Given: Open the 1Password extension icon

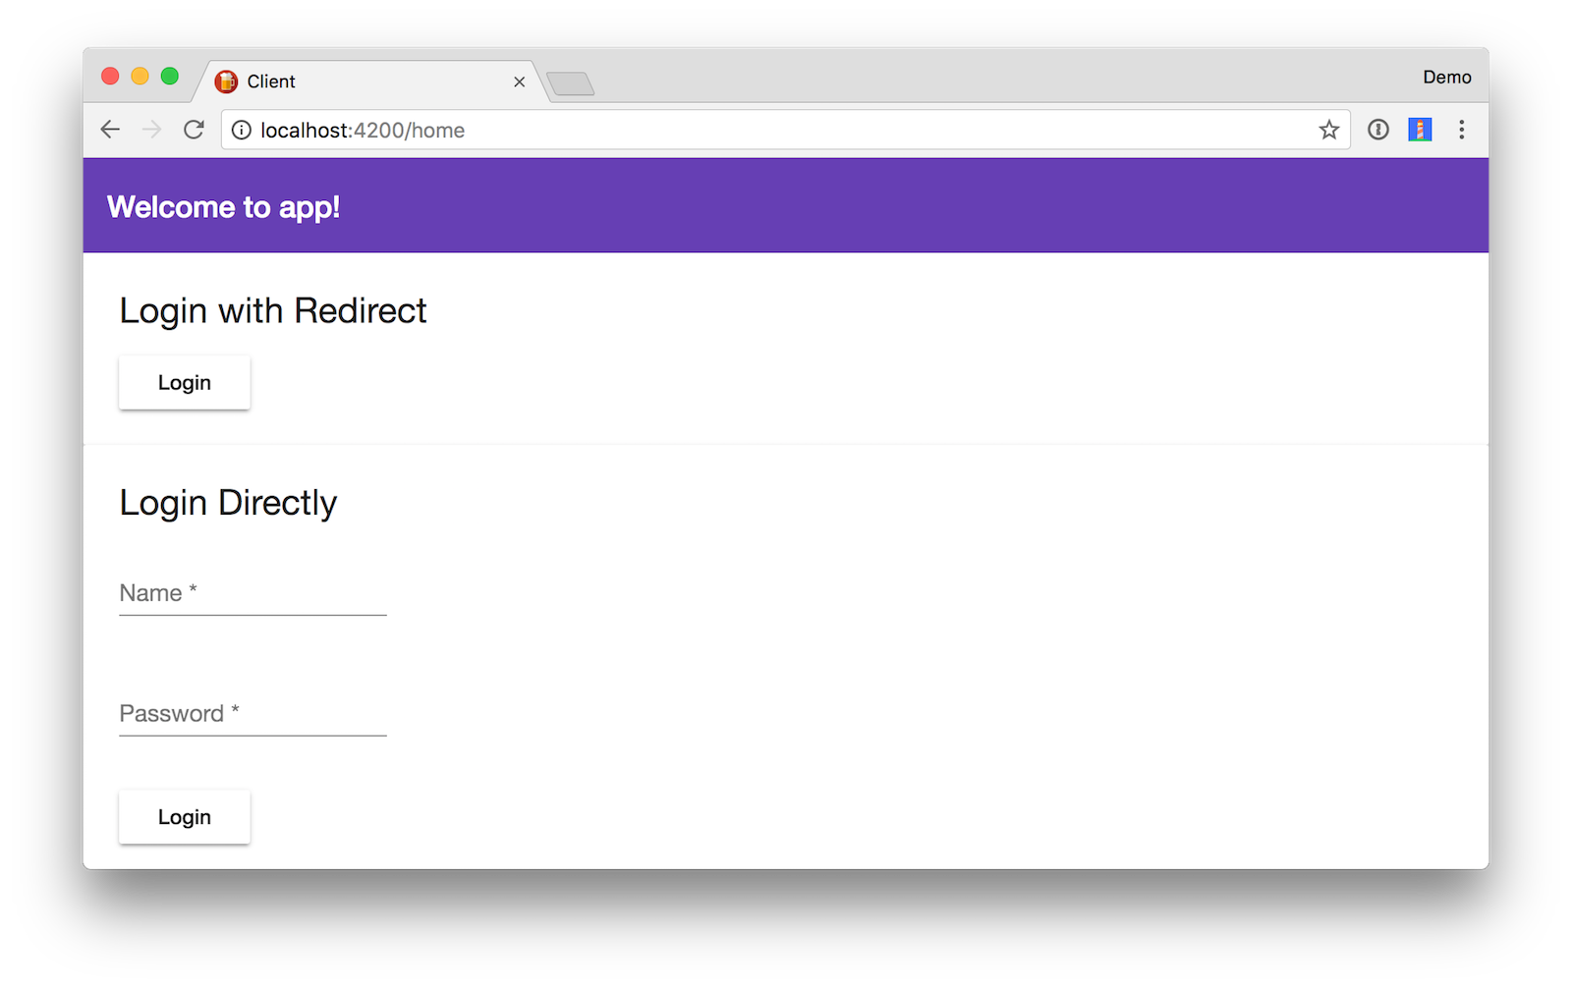Looking at the screenshot, I should 1378,130.
